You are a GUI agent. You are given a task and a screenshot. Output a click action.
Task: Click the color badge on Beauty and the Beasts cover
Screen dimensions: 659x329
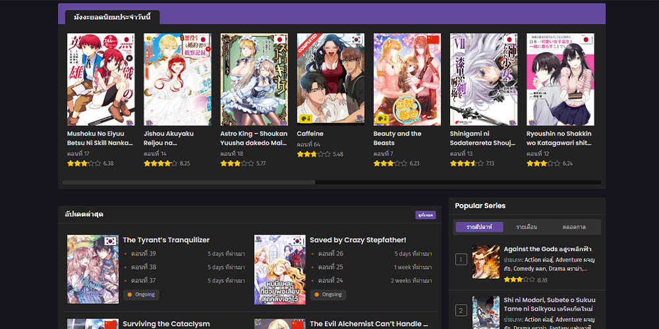382,118
